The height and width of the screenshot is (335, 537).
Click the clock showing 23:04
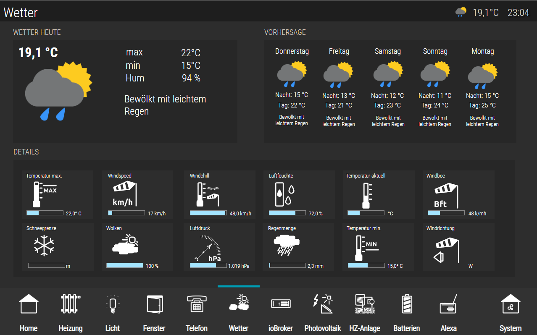[x=519, y=13]
